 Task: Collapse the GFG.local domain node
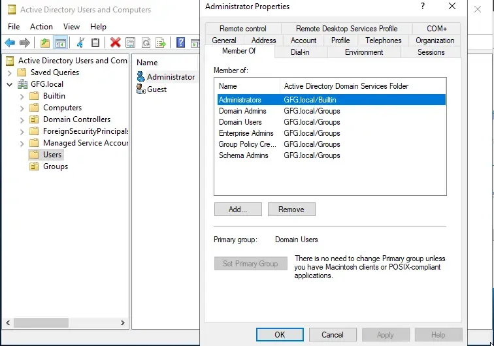(x=9, y=84)
